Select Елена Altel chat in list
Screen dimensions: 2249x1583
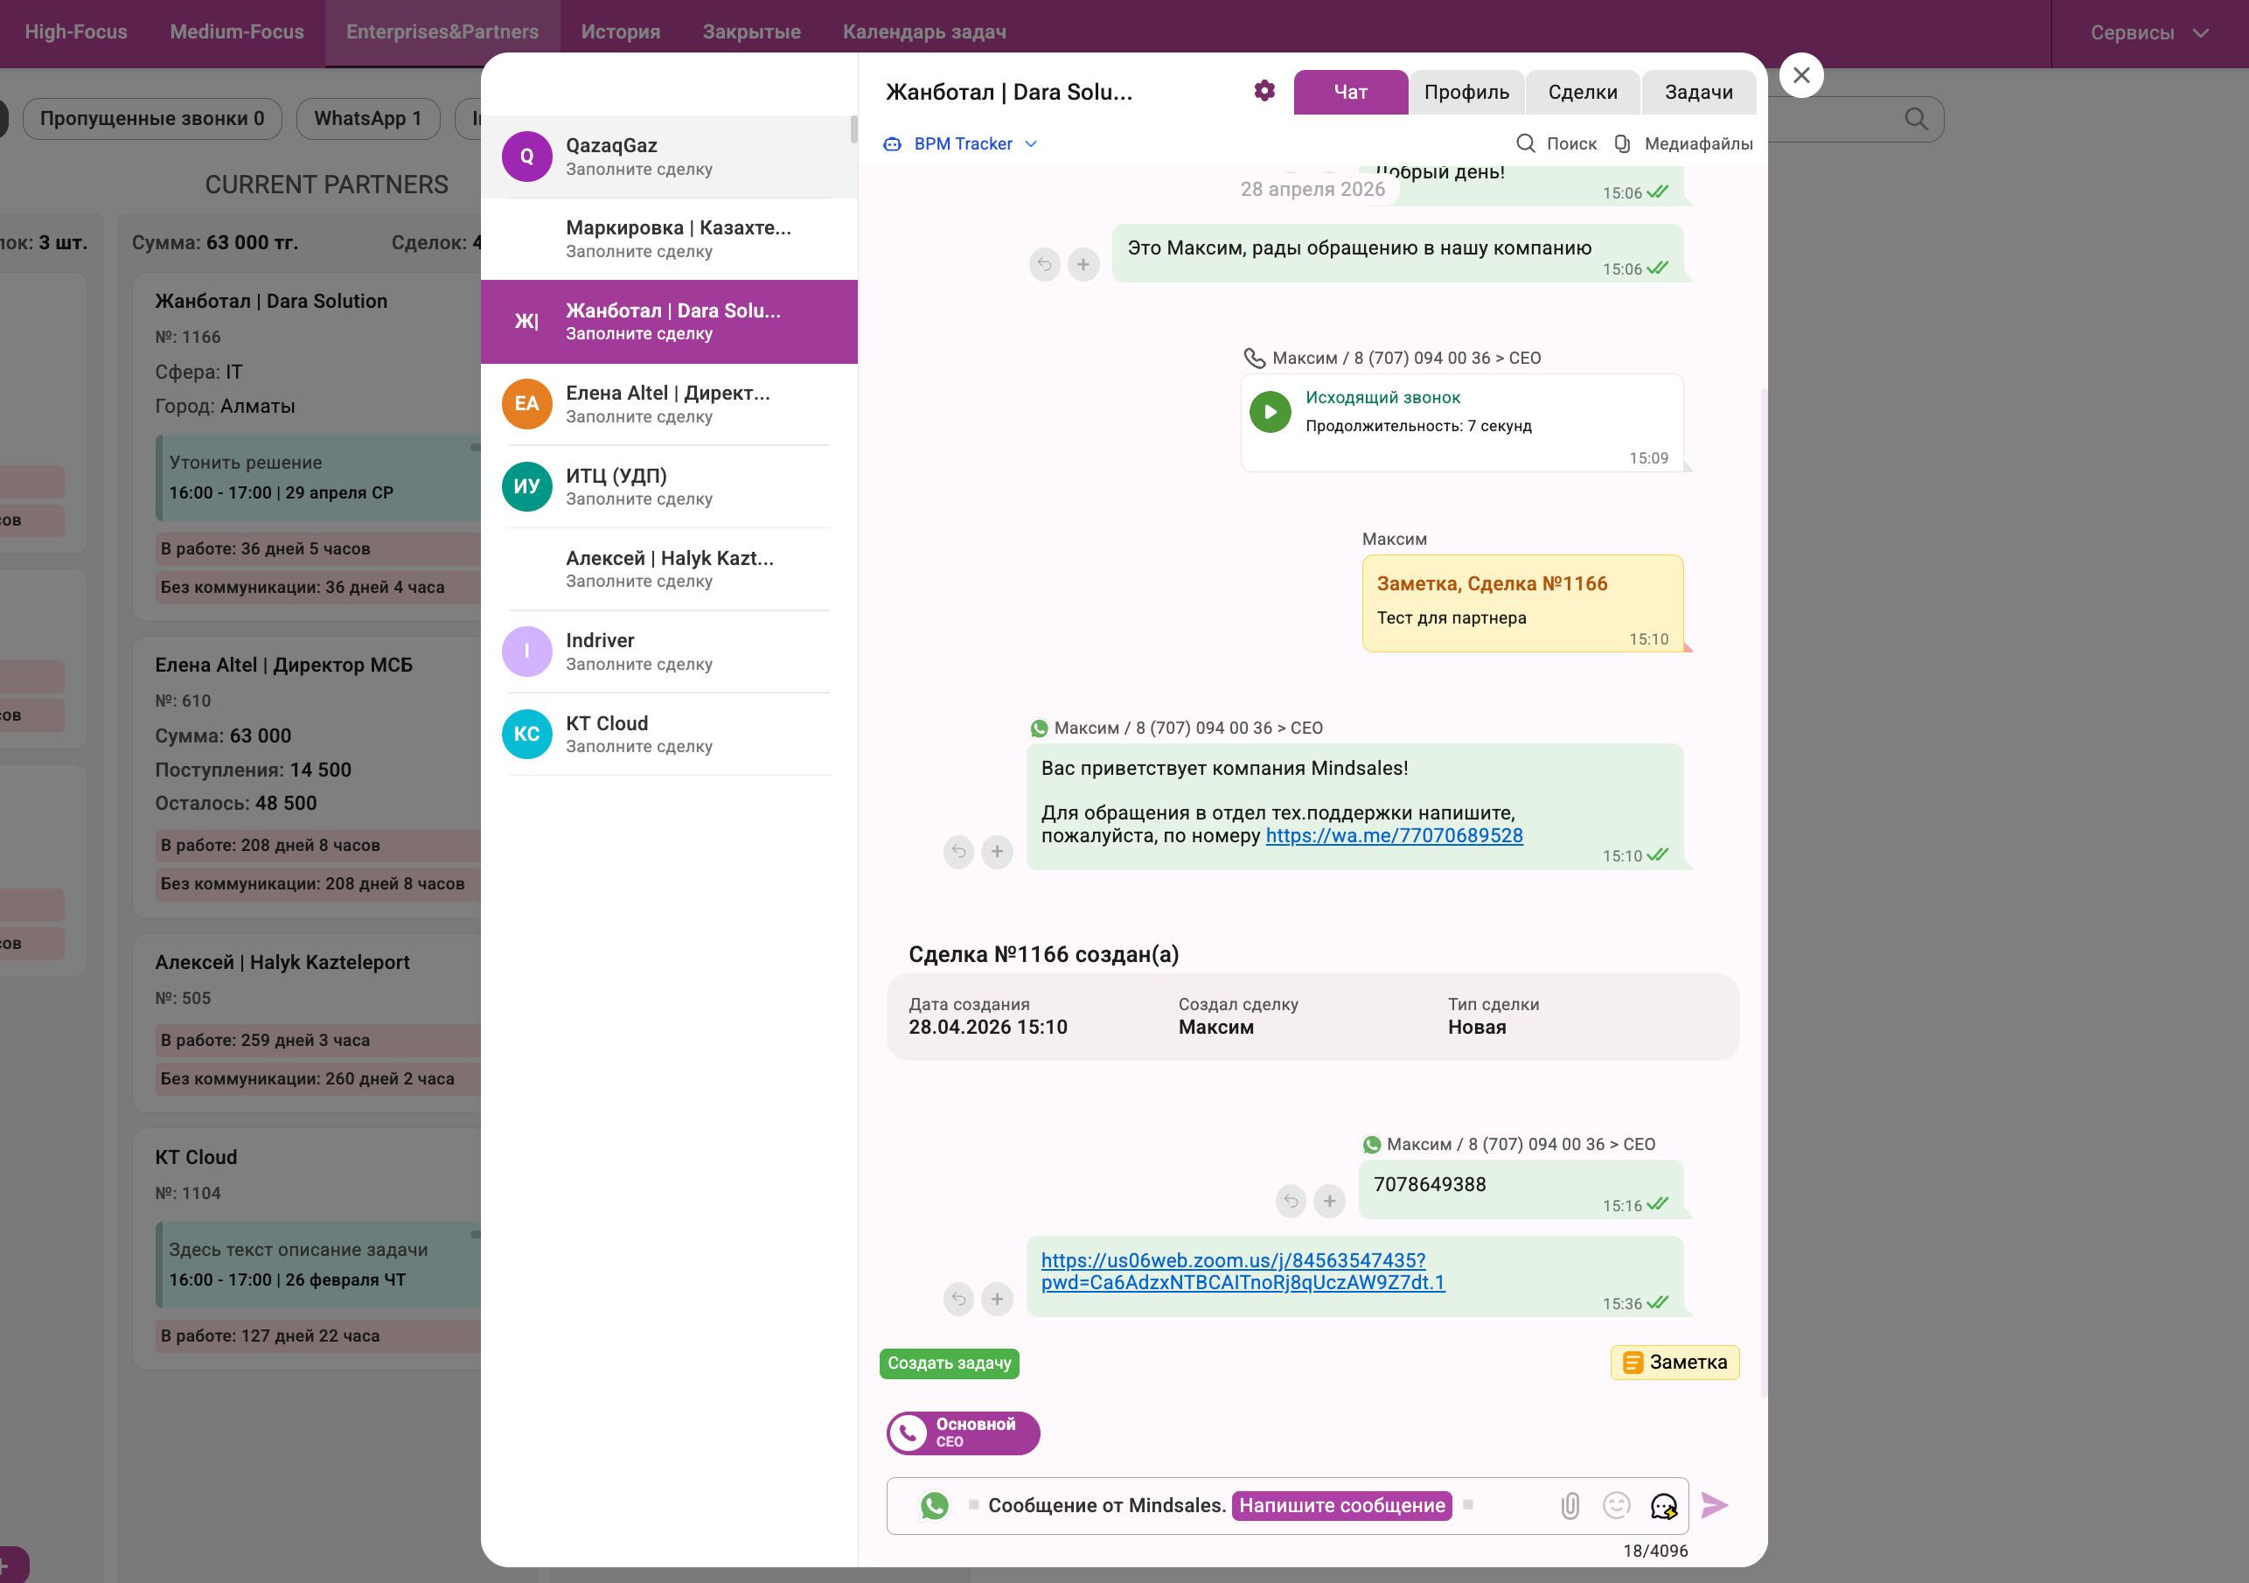(668, 405)
